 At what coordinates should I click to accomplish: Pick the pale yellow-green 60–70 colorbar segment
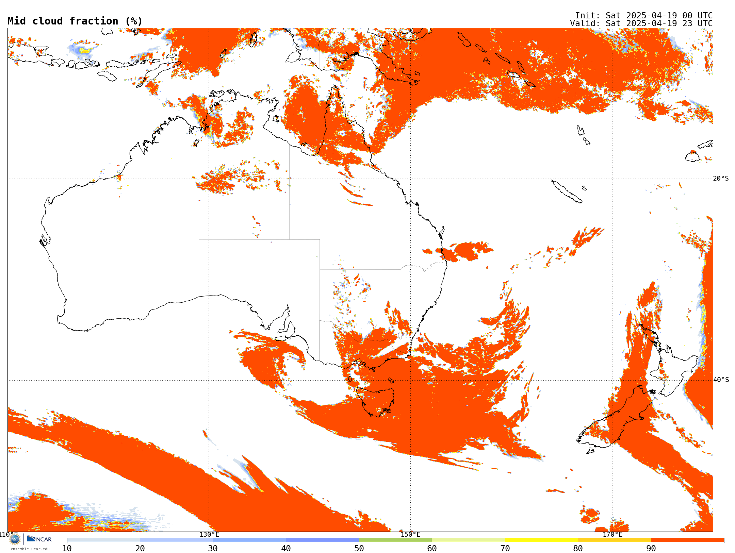click(x=468, y=540)
